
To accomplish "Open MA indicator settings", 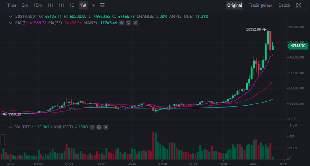I will coord(128,23).
